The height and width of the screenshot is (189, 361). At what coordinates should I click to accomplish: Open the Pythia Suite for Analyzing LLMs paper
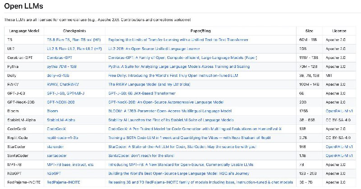179,67
